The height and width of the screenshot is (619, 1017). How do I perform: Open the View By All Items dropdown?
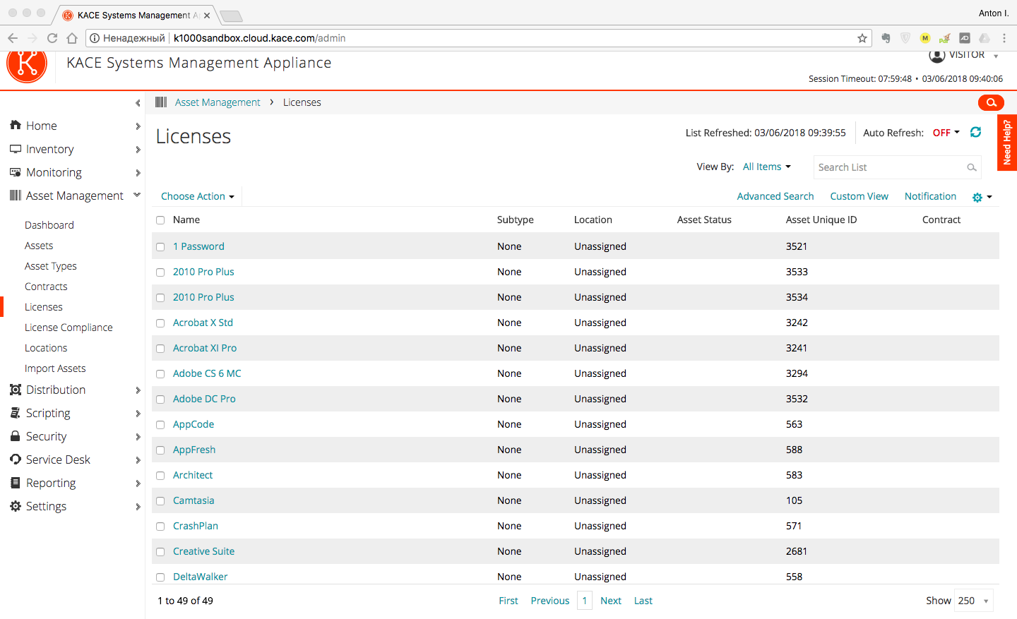click(767, 167)
